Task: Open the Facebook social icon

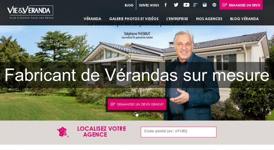Action: [166, 5]
